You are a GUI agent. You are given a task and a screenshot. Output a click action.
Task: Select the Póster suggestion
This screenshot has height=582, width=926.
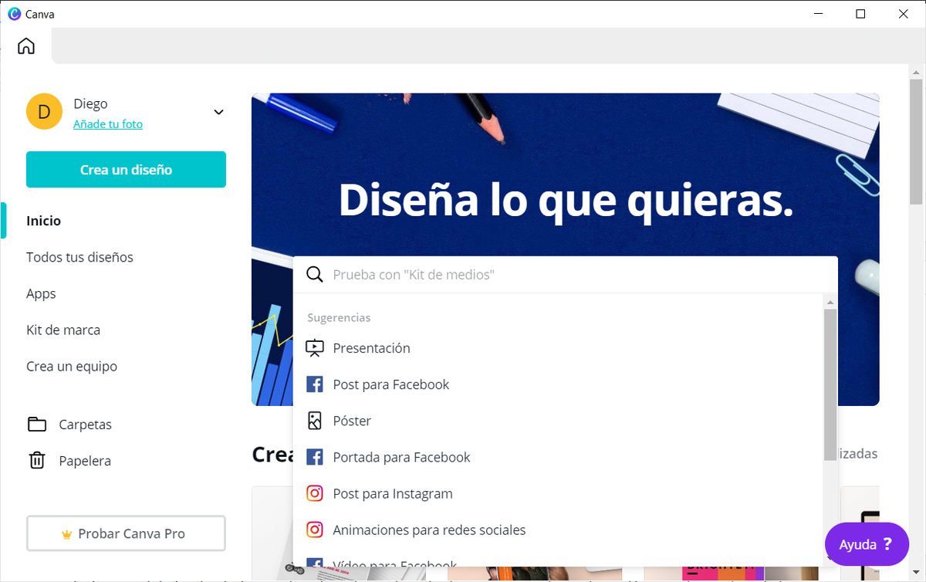pyautogui.click(x=352, y=421)
